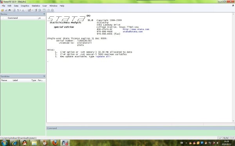Expand the Graph toolbar dropdown arrow
235x146 pixels.
coord(26,10)
